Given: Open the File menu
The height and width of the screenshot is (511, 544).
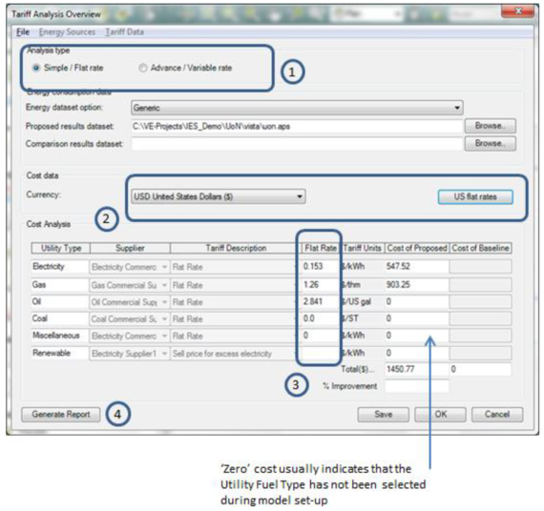Looking at the screenshot, I should [x=23, y=31].
